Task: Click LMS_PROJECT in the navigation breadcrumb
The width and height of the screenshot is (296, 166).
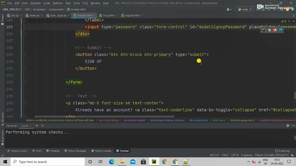Action: point(12,9)
